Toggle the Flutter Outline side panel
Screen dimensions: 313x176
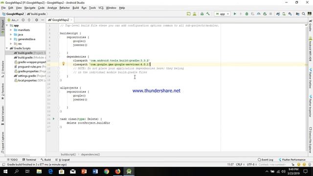pyautogui.click(x=311, y=78)
